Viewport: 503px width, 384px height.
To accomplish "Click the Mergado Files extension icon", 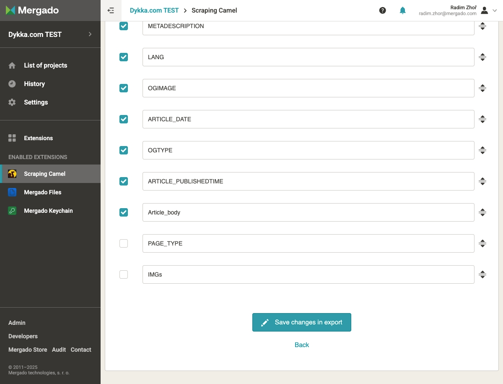I will tap(12, 192).
